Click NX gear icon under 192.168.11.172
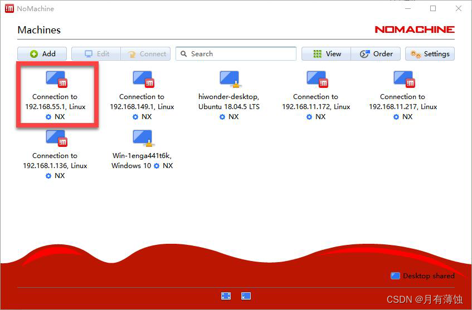This screenshot has width=472, height=310. pyautogui.click(x=309, y=117)
